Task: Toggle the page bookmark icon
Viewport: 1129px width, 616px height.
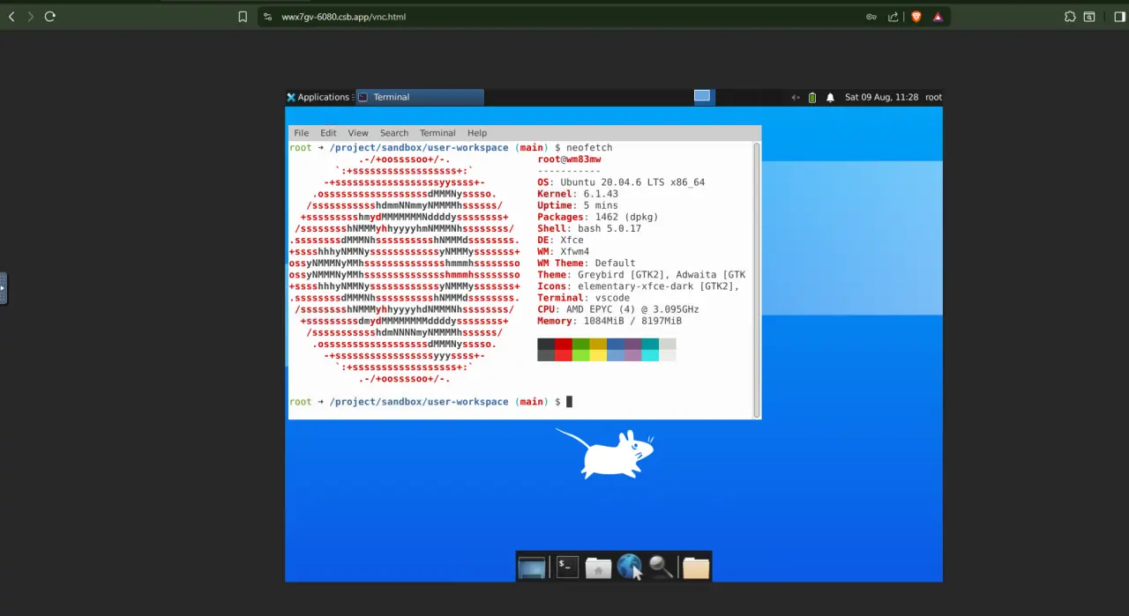Action: click(243, 17)
